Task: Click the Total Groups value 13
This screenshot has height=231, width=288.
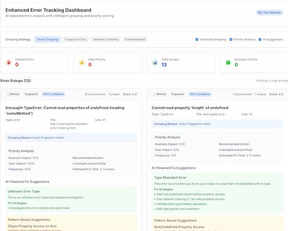Action: (x=164, y=65)
